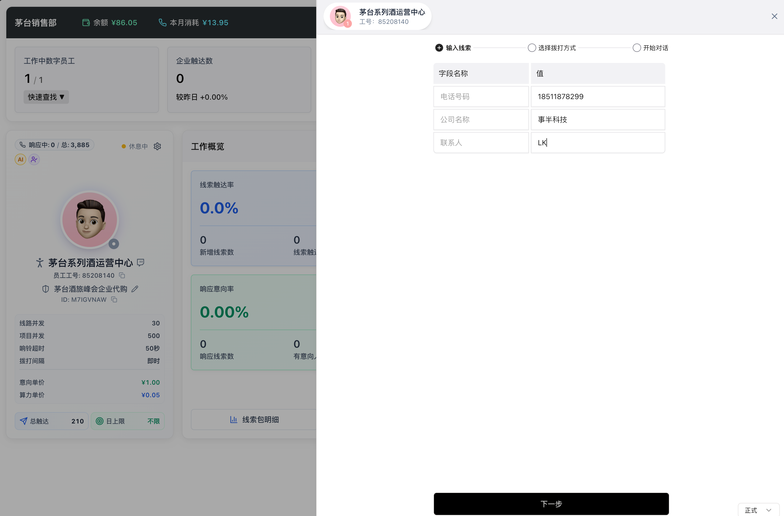Click the 日上限 不限 button
This screenshot has width=784, height=516.
[127, 421]
